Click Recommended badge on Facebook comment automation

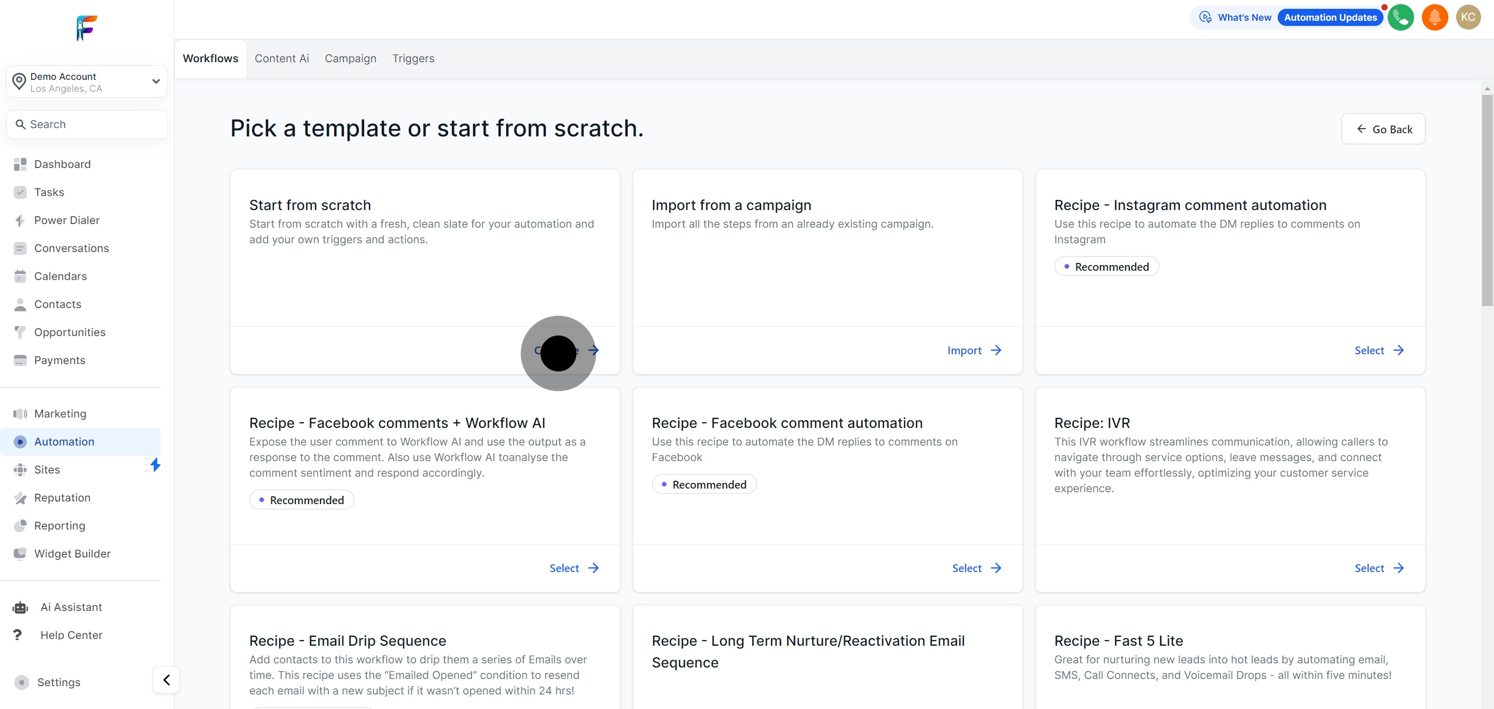click(703, 484)
